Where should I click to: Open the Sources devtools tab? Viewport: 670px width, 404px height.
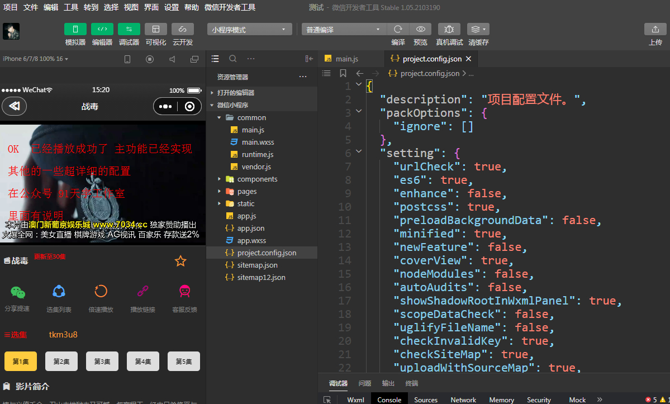click(426, 400)
